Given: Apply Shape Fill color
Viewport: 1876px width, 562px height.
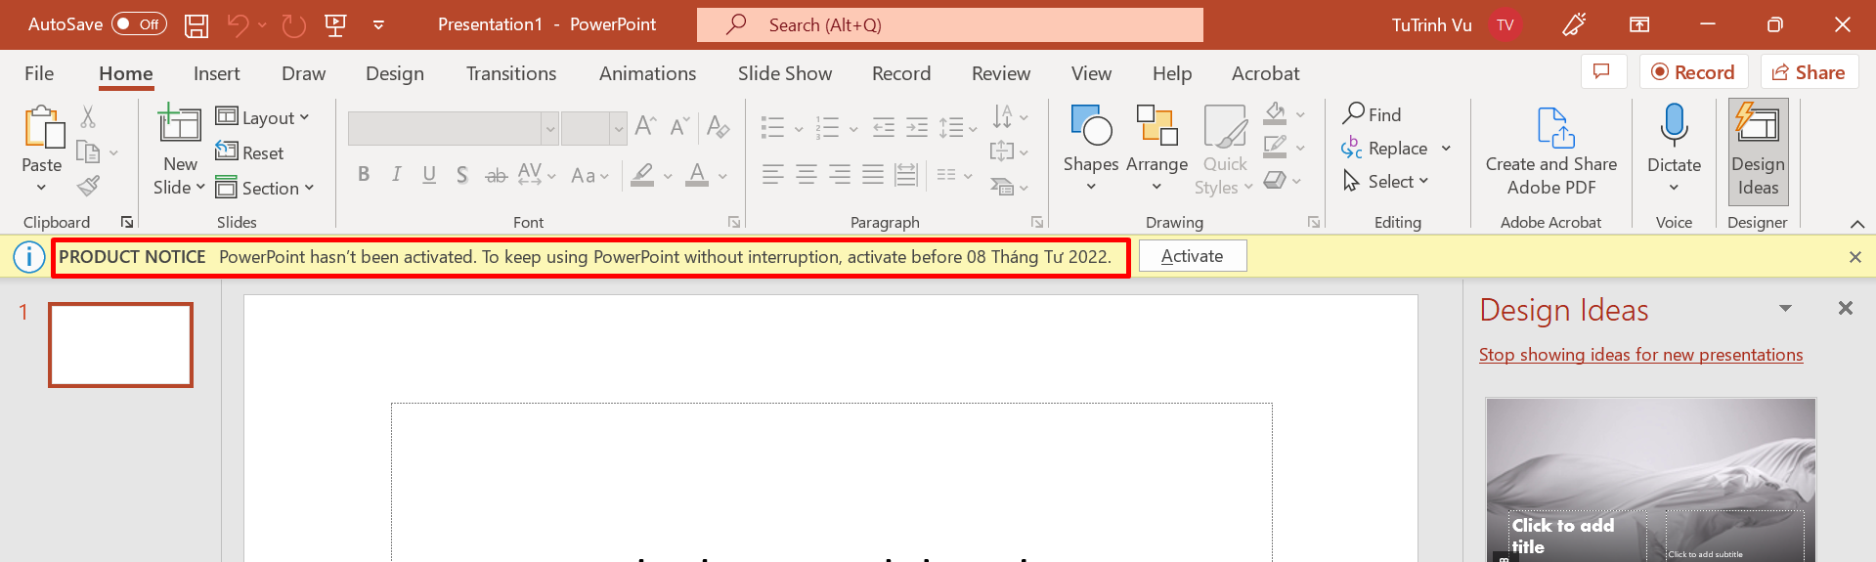Looking at the screenshot, I should point(1275,113).
